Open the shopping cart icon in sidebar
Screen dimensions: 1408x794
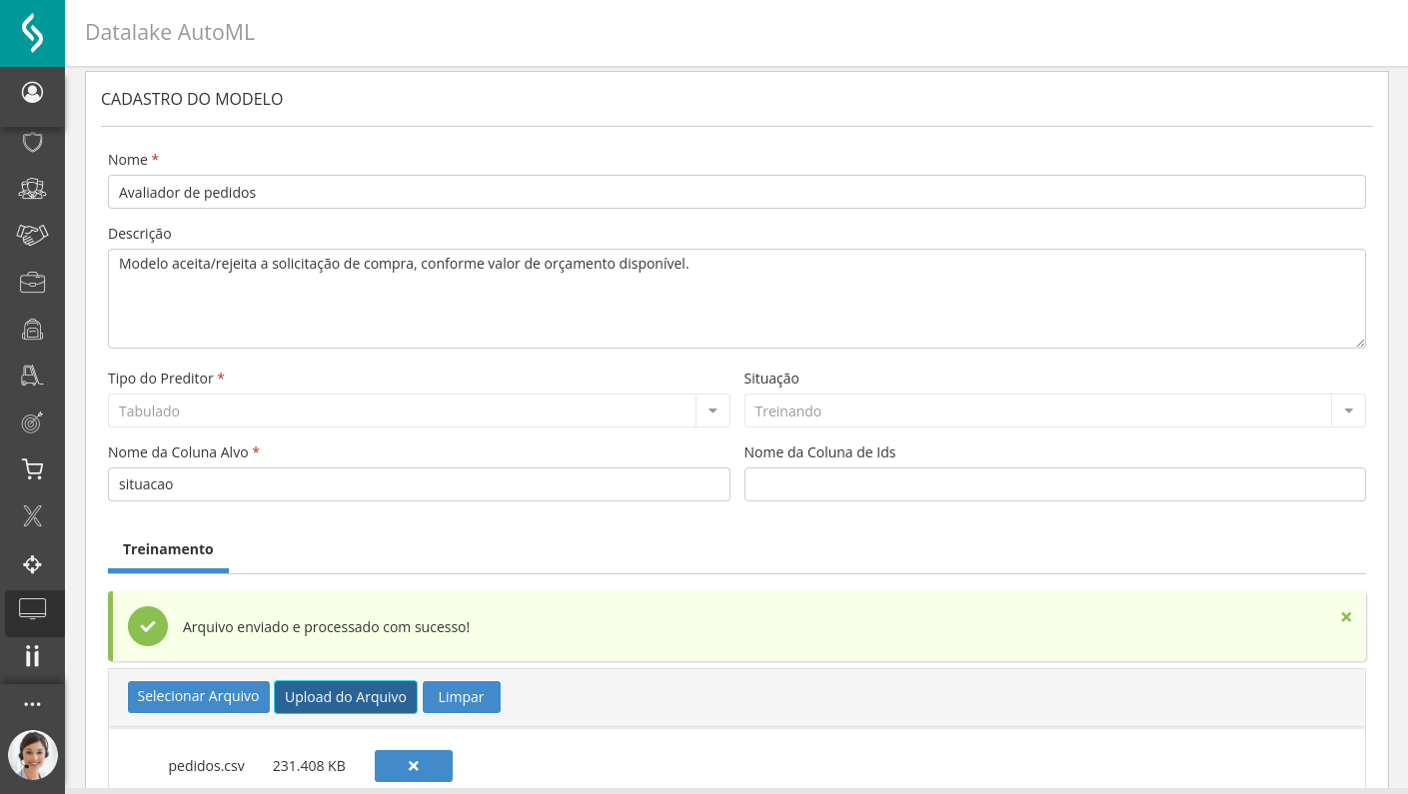tap(32, 469)
